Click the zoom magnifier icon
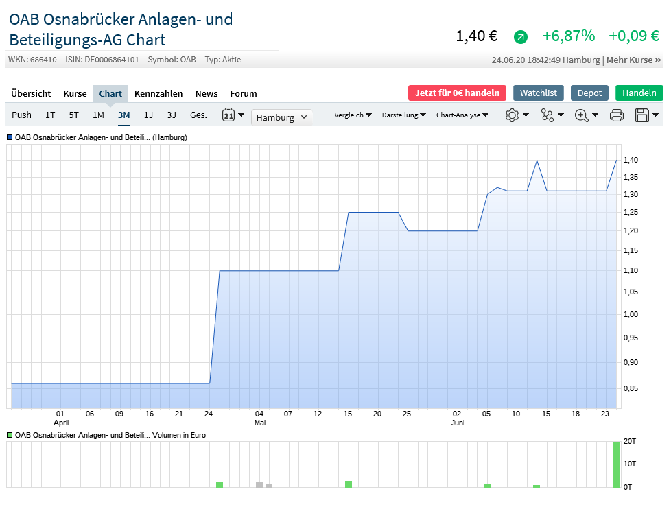The width and height of the screenshot is (671, 509). 582,115
